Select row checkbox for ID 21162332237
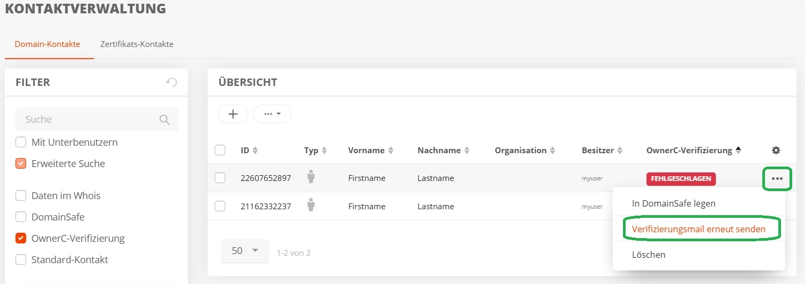 coord(220,206)
